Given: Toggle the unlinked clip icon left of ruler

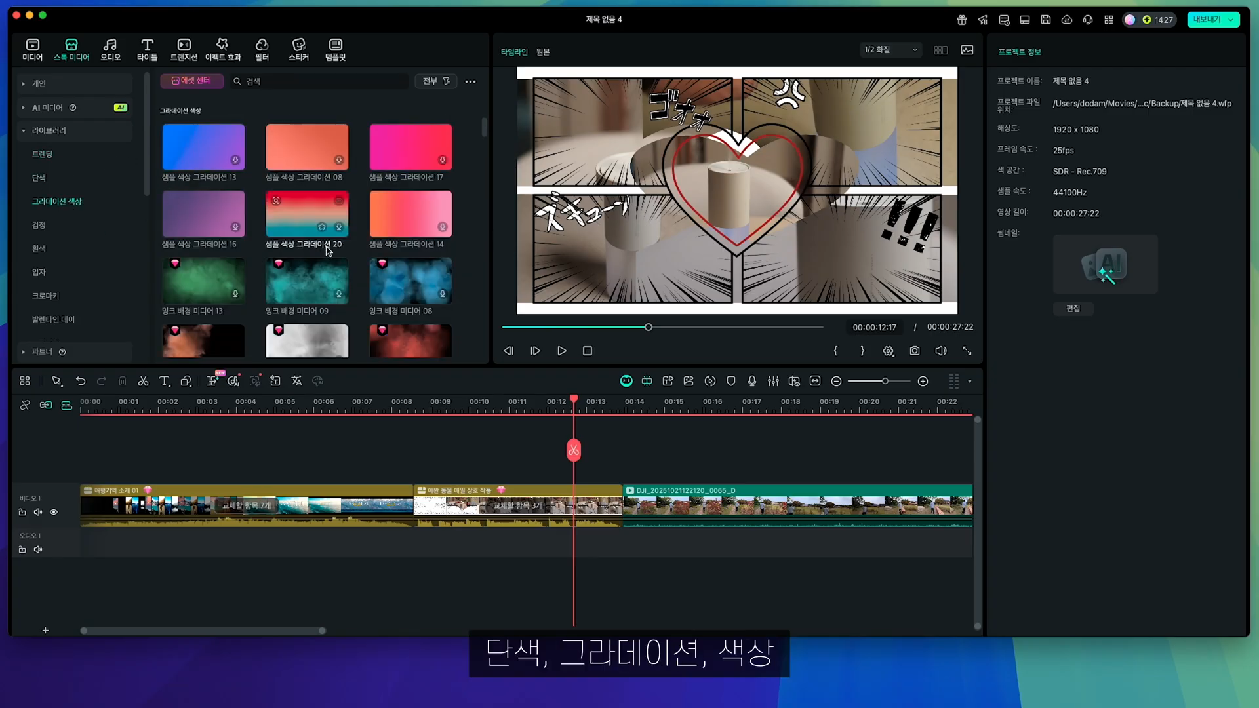Looking at the screenshot, I should (25, 405).
